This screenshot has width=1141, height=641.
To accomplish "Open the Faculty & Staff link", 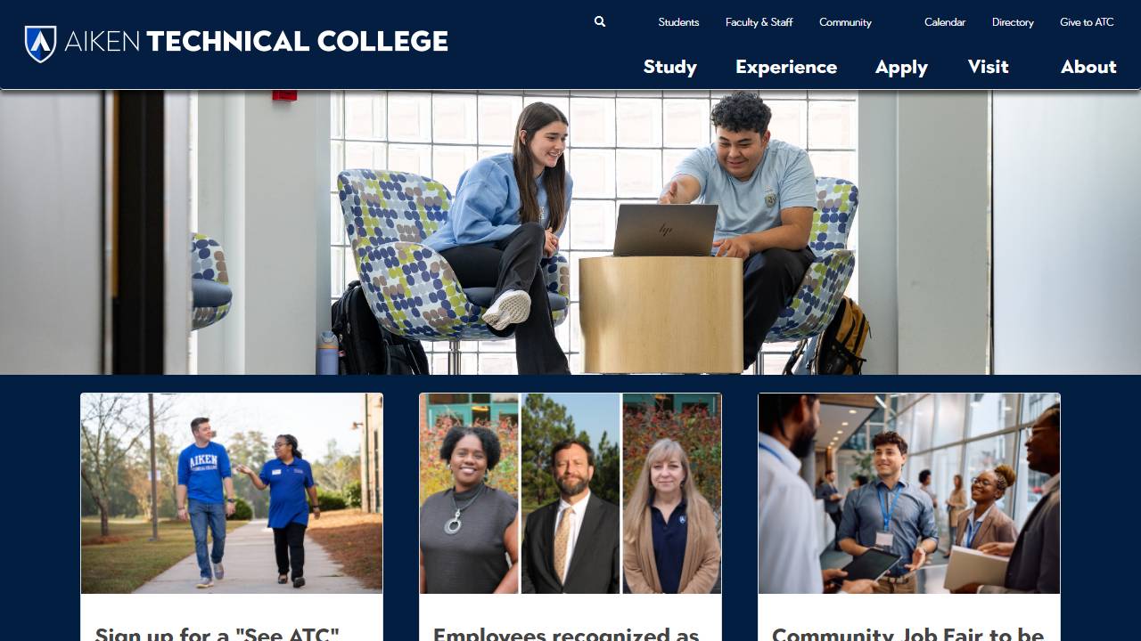I will 759,22.
